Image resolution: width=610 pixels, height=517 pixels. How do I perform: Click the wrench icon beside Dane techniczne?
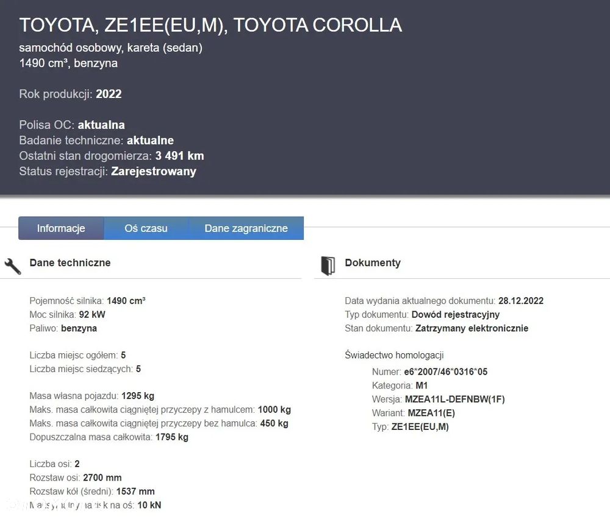coord(13,266)
